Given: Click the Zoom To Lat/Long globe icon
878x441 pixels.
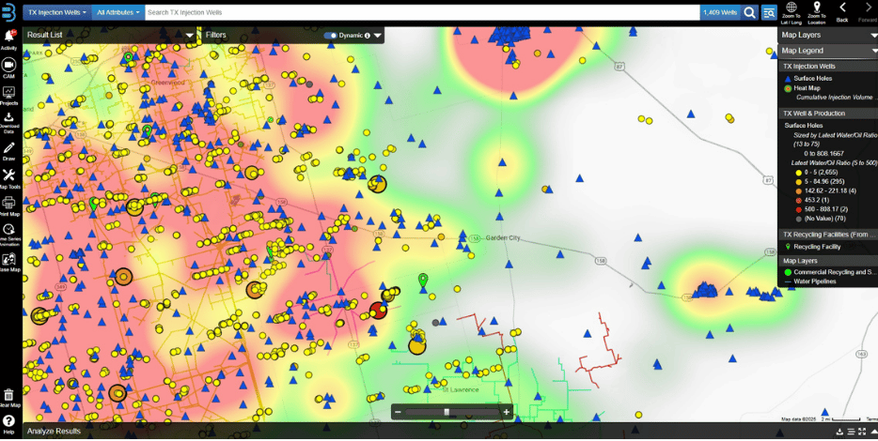Looking at the screenshot, I should click(x=791, y=8).
